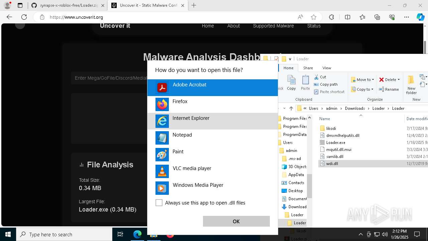Viewport: 428px width, 241px height.
Task: Click Paste shortcut in the Explorer ribbon
Action: click(329, 92)
